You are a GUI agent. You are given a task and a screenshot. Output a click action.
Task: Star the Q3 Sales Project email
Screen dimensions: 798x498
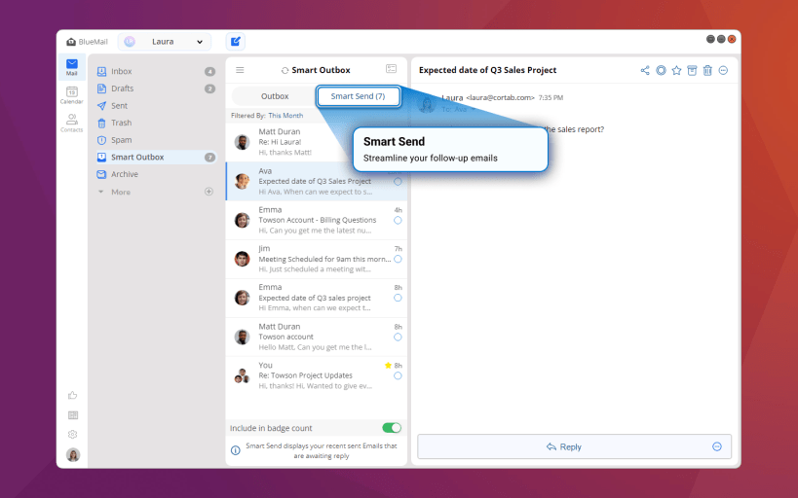[x=676, y=71]
